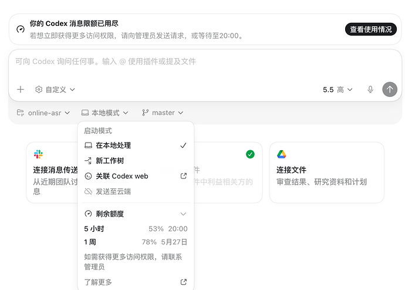Click external link icon for 关联 Codex web
Image resolution: width=405 pixels, height=290 pixels.
183,176
